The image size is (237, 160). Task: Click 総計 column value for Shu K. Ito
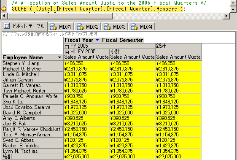pos(178,102)
